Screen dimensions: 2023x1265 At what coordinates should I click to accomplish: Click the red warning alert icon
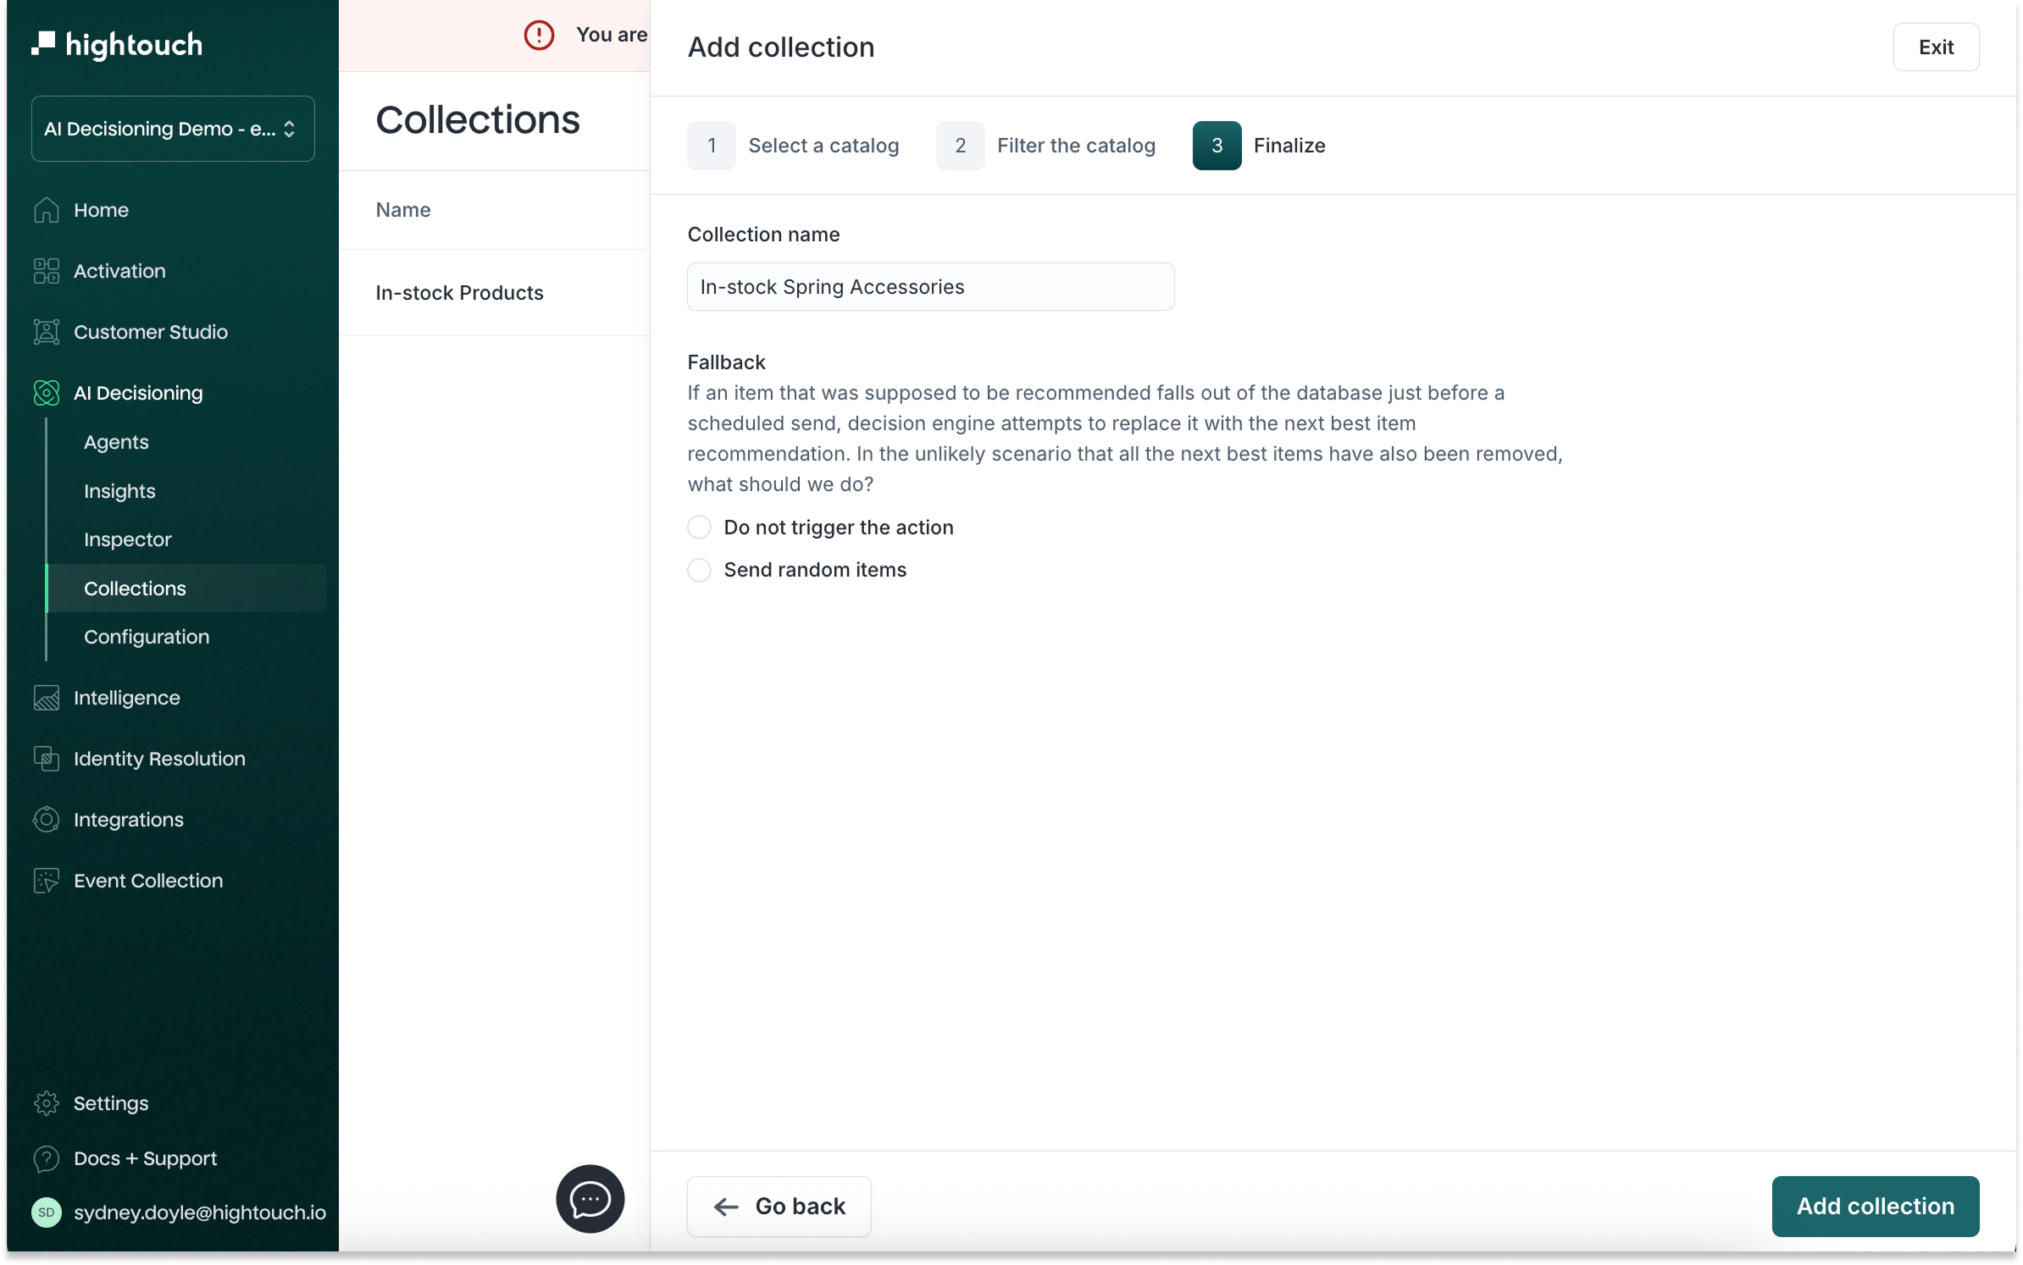pos(539,35)
